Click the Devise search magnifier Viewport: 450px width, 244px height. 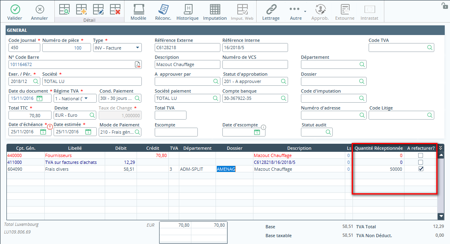coord(92,115)
